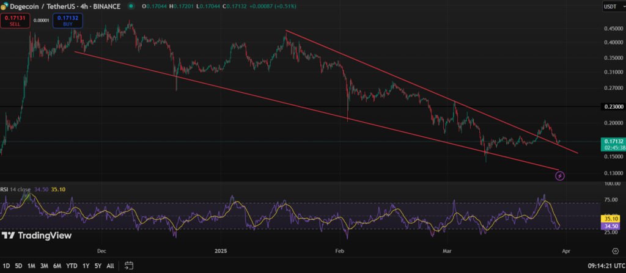This screenshot has height=273, width=626.
Task: Click the Apr label on time axis
Action: point(565,251)
